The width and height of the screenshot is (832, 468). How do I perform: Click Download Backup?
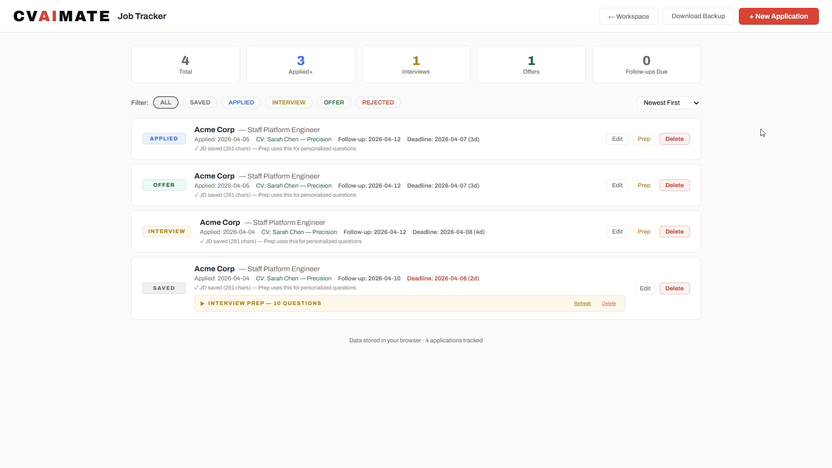(x=698, y=16)
